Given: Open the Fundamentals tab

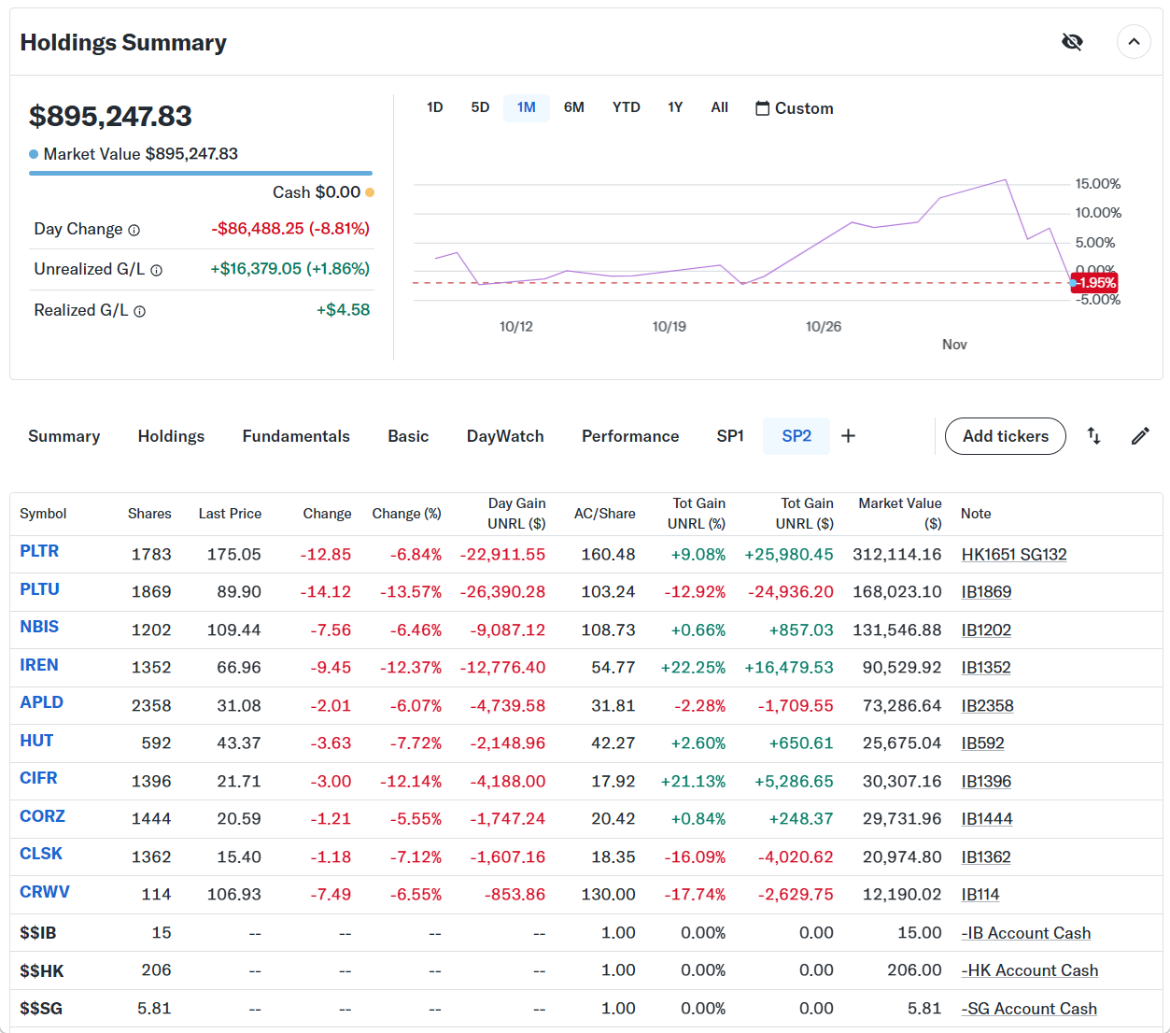Looking at the screenshot, I should point(296,436).
